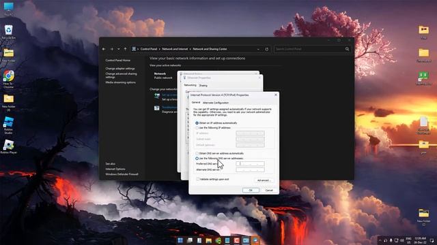Image resolution: width=437 pixels, height=245 pixels.
Task: Show hidden system tray icons chevron
Action: tap(380, 240)
